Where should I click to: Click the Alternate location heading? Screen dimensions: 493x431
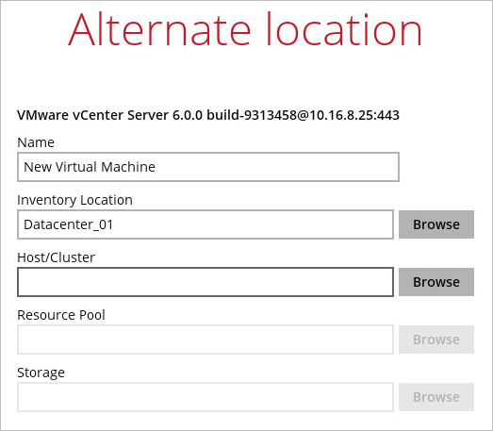tap(245, 29)
